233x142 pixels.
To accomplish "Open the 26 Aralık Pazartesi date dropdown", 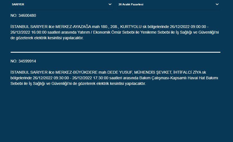I will [168, 4].
